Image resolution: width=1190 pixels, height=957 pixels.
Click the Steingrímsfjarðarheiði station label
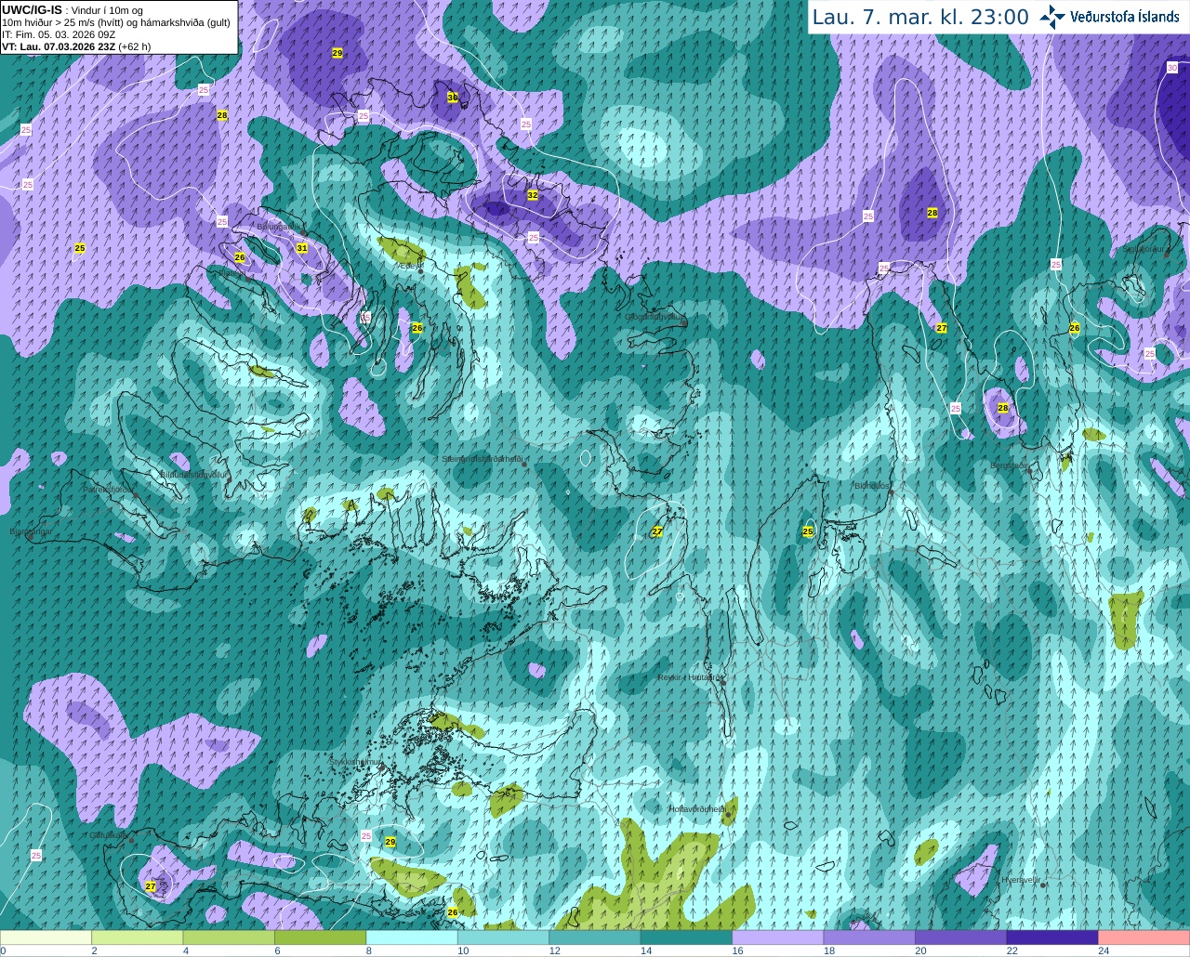point(482,458)
